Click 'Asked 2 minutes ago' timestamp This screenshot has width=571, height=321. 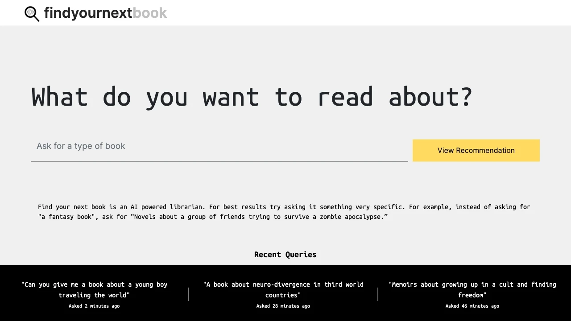(x=94, y=306)
